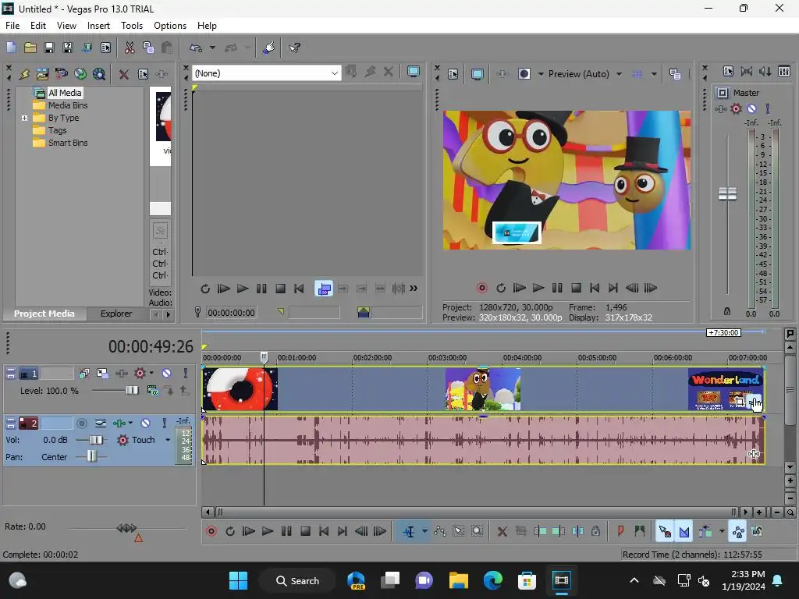Open the Preview (Auto) quality dropdown
This screenshot has height=599, width=799.
click(x=619, y=74)
